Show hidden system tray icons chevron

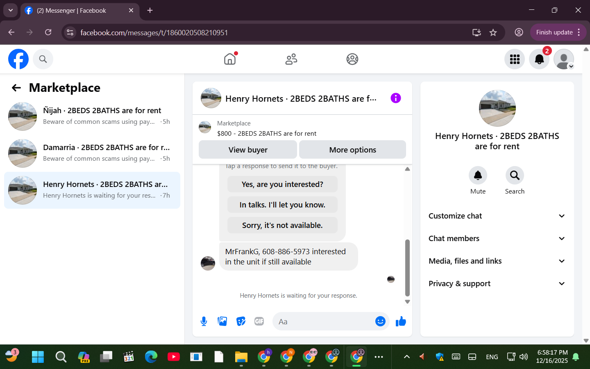407,357
